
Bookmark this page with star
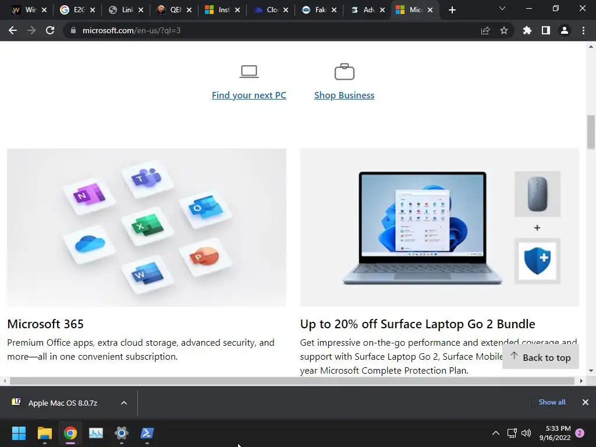504,30
